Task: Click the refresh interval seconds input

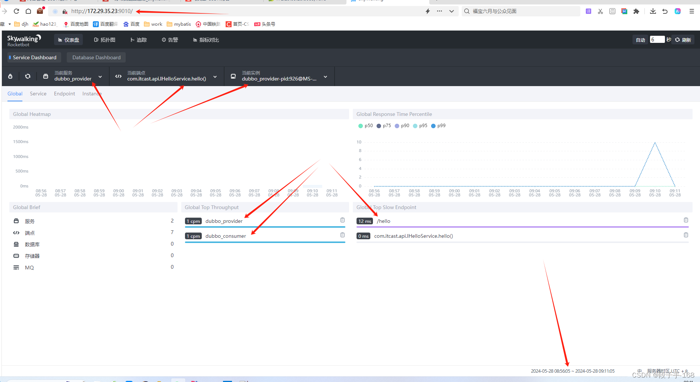Action: pos(657,40)
